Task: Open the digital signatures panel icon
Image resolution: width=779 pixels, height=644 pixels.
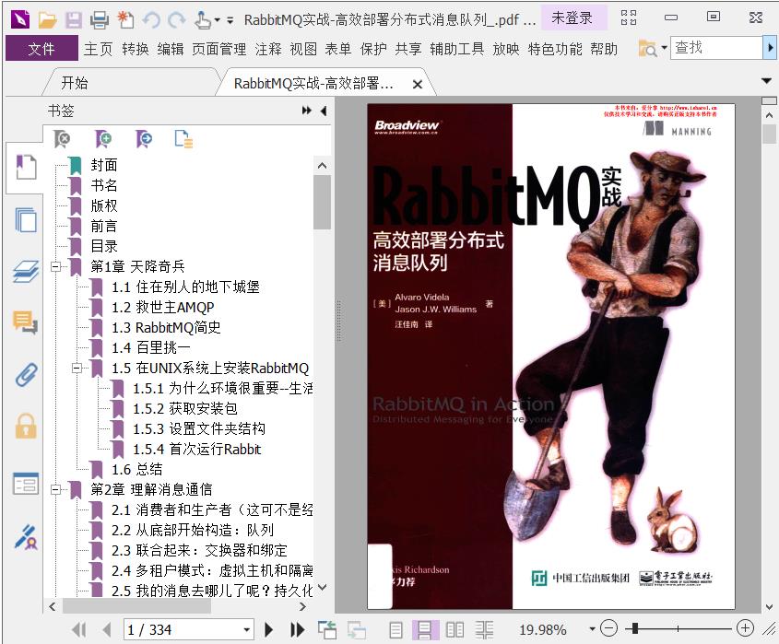Action: tap(26, 537)
